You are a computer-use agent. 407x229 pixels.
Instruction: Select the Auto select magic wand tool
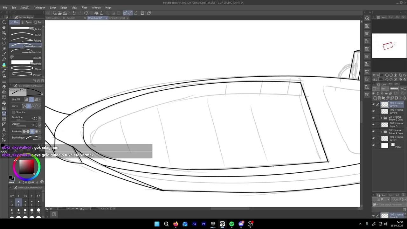(x=4, y=49)
